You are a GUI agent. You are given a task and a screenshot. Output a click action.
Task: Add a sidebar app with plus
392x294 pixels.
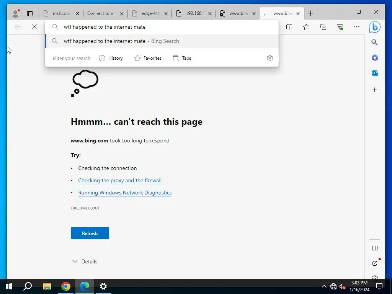pos(374,90)
